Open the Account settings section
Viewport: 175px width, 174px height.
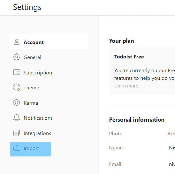[48, 42]
